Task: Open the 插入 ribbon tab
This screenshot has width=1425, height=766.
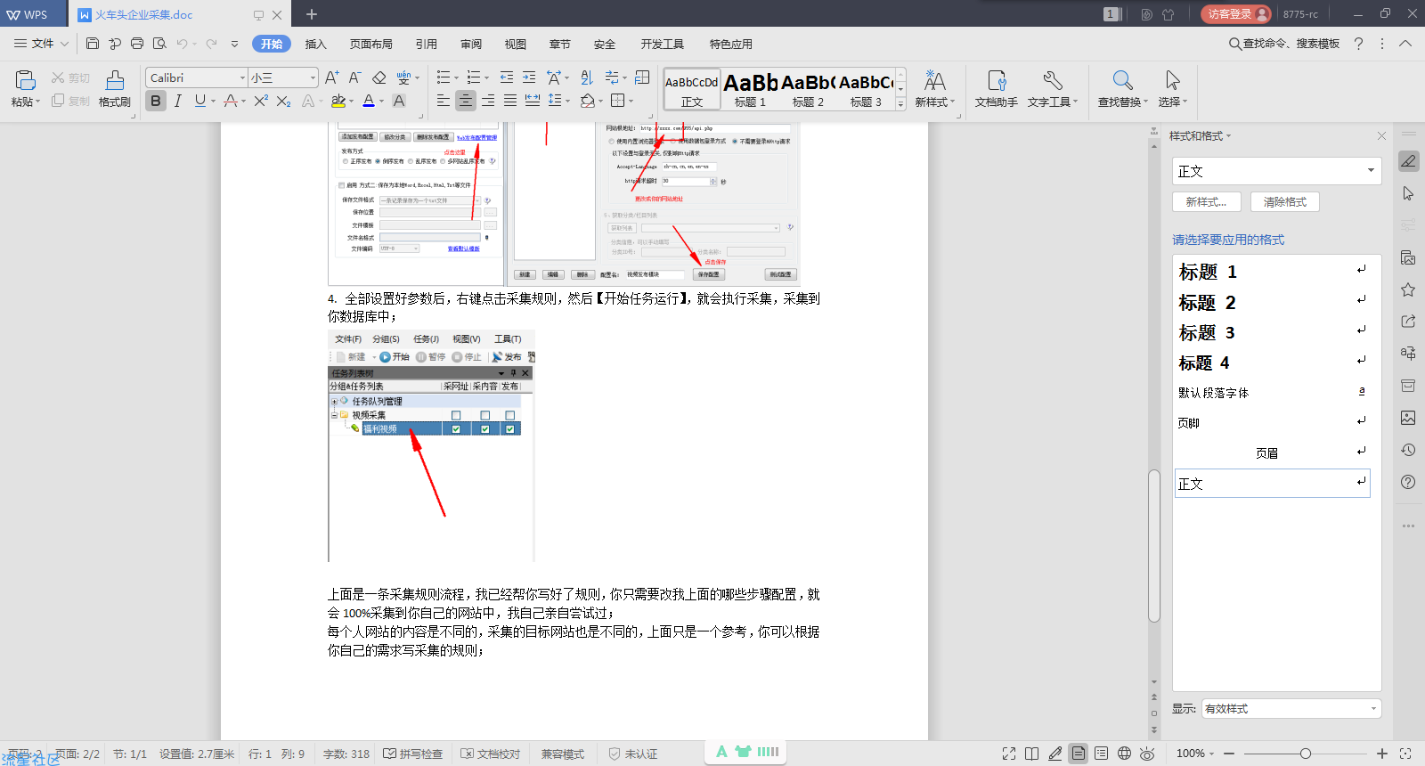Action: (316, 44)
